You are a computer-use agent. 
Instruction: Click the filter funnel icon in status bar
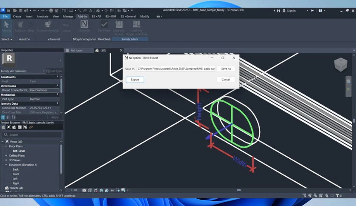tap(337, 195)
